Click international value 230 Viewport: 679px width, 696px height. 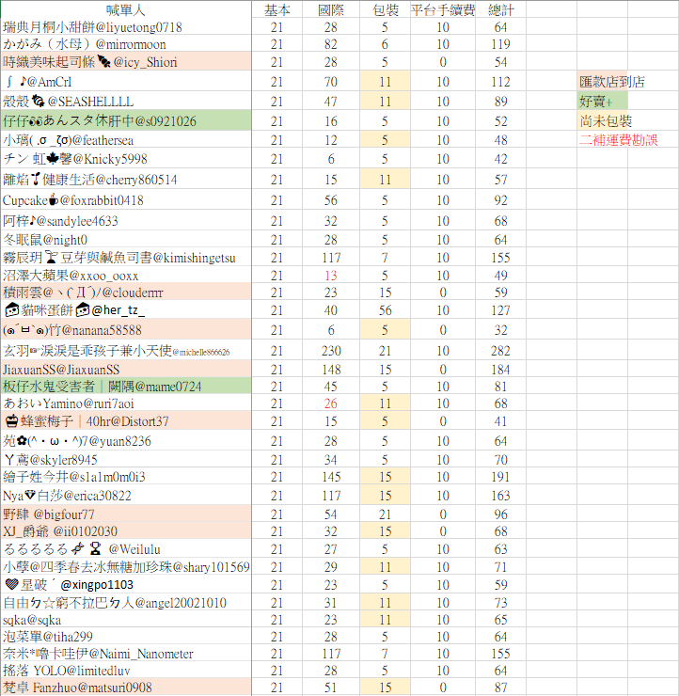331,351
